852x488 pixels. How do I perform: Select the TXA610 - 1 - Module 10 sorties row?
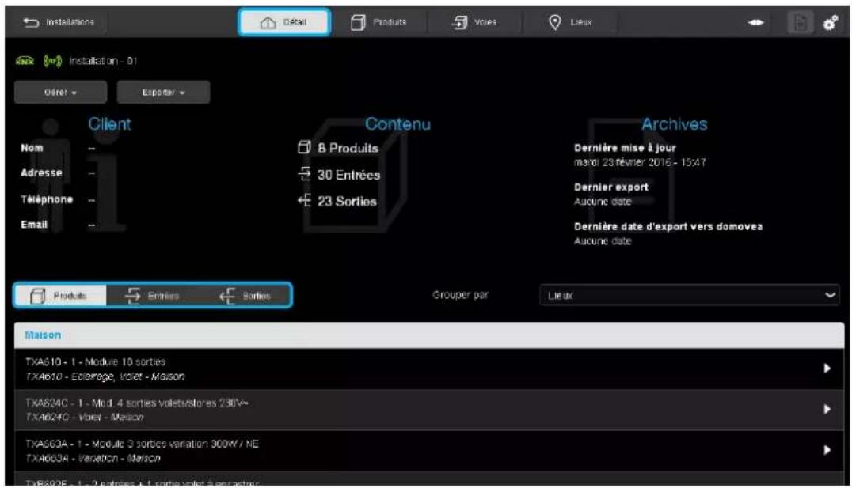click(x=429, y=369)
